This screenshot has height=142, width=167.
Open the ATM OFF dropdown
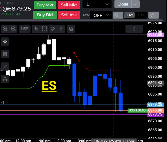click(x=101, y=15)
